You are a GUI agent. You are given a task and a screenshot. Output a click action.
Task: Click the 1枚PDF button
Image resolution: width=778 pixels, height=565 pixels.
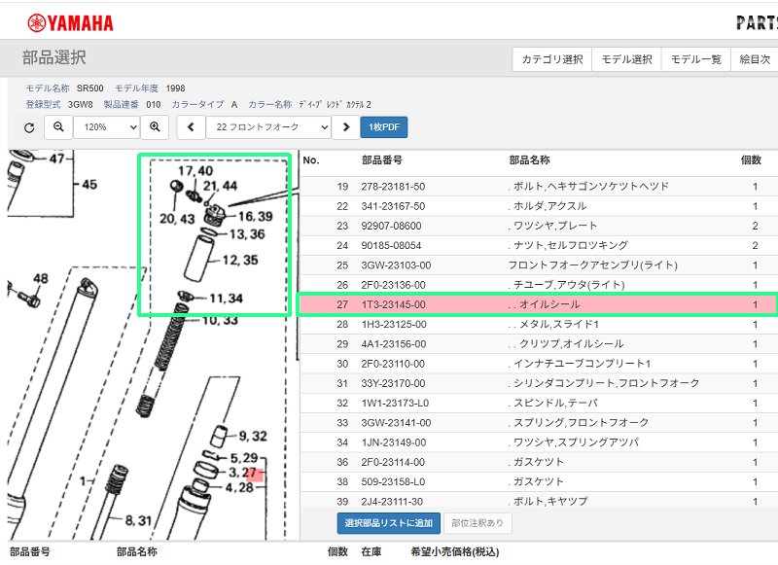[384, 127]
